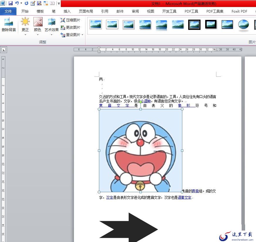This screenshot has height=242, width=256.
Task: Switch to the 视图 tab
Action: [x=150, y=11]
